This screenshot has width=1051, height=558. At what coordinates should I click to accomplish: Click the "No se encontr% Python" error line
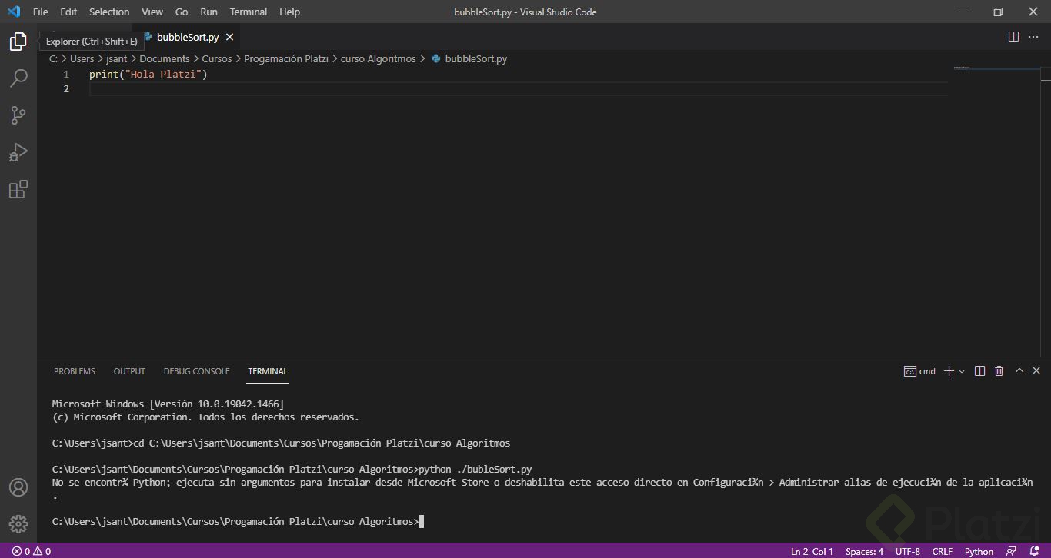pyautogui.click(x=542, y=483)
